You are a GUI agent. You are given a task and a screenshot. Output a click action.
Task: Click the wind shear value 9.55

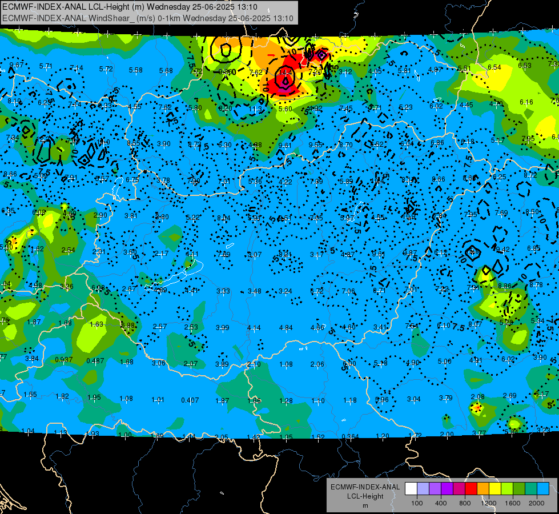point(315,144)
